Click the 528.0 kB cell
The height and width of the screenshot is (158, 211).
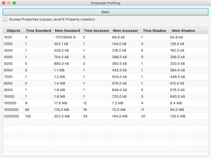point(67,50)
